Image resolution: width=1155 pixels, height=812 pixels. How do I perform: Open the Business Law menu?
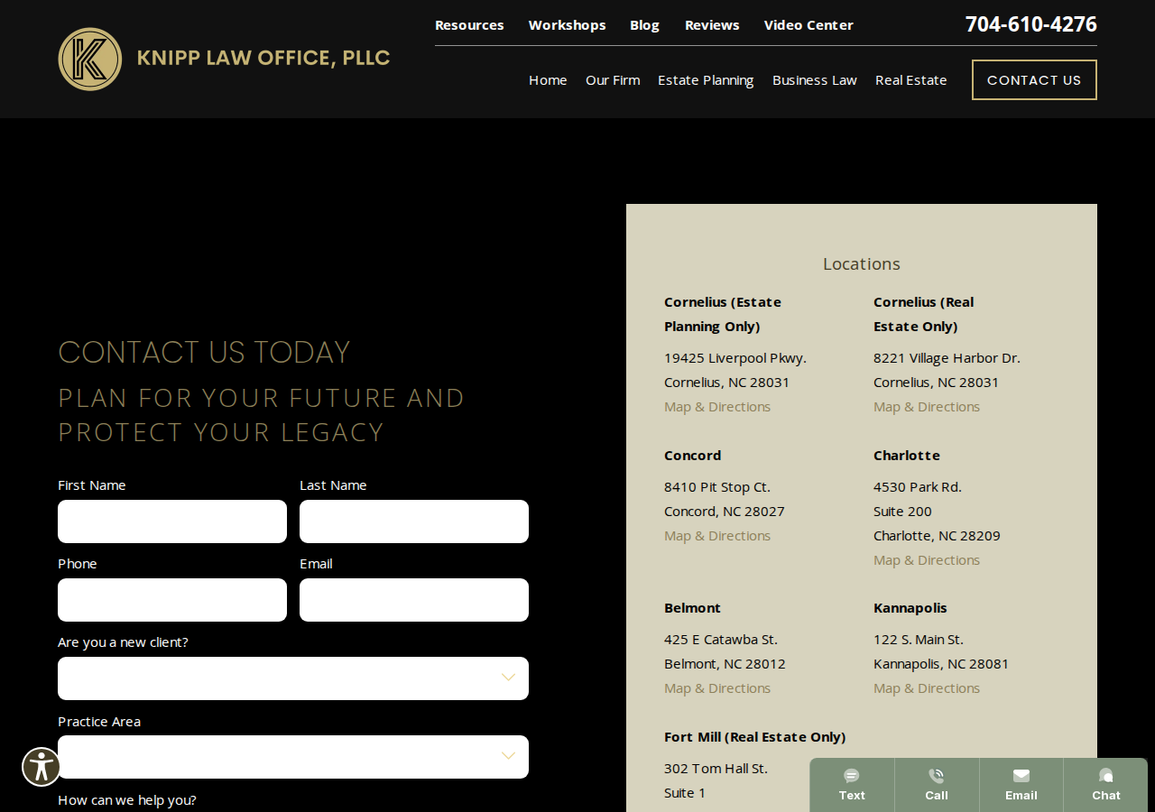[x=815, y=80]
